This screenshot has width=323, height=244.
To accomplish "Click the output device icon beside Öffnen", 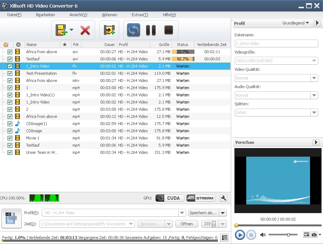I will [210, 224].
